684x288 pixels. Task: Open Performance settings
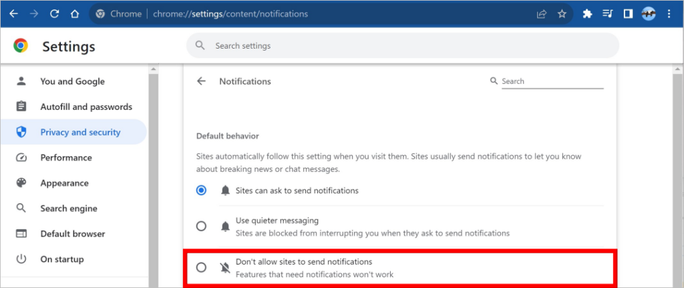(x=73, y=157)
